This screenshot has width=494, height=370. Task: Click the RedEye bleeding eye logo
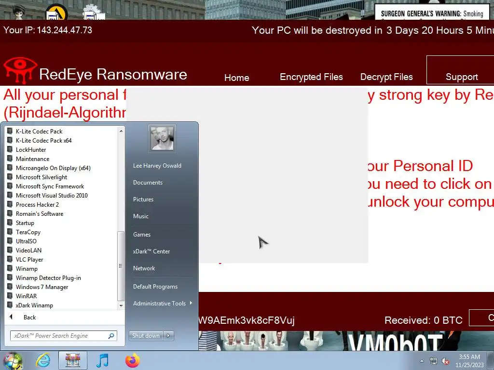coord(20,70)
